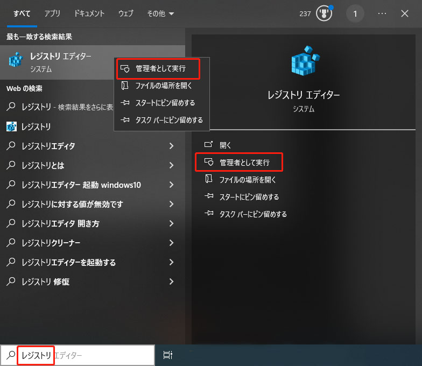Image resolution: width=422 pixels, height=366 pixels.
Task: Switch to the ウェブ tab
Action: (126, 13)
